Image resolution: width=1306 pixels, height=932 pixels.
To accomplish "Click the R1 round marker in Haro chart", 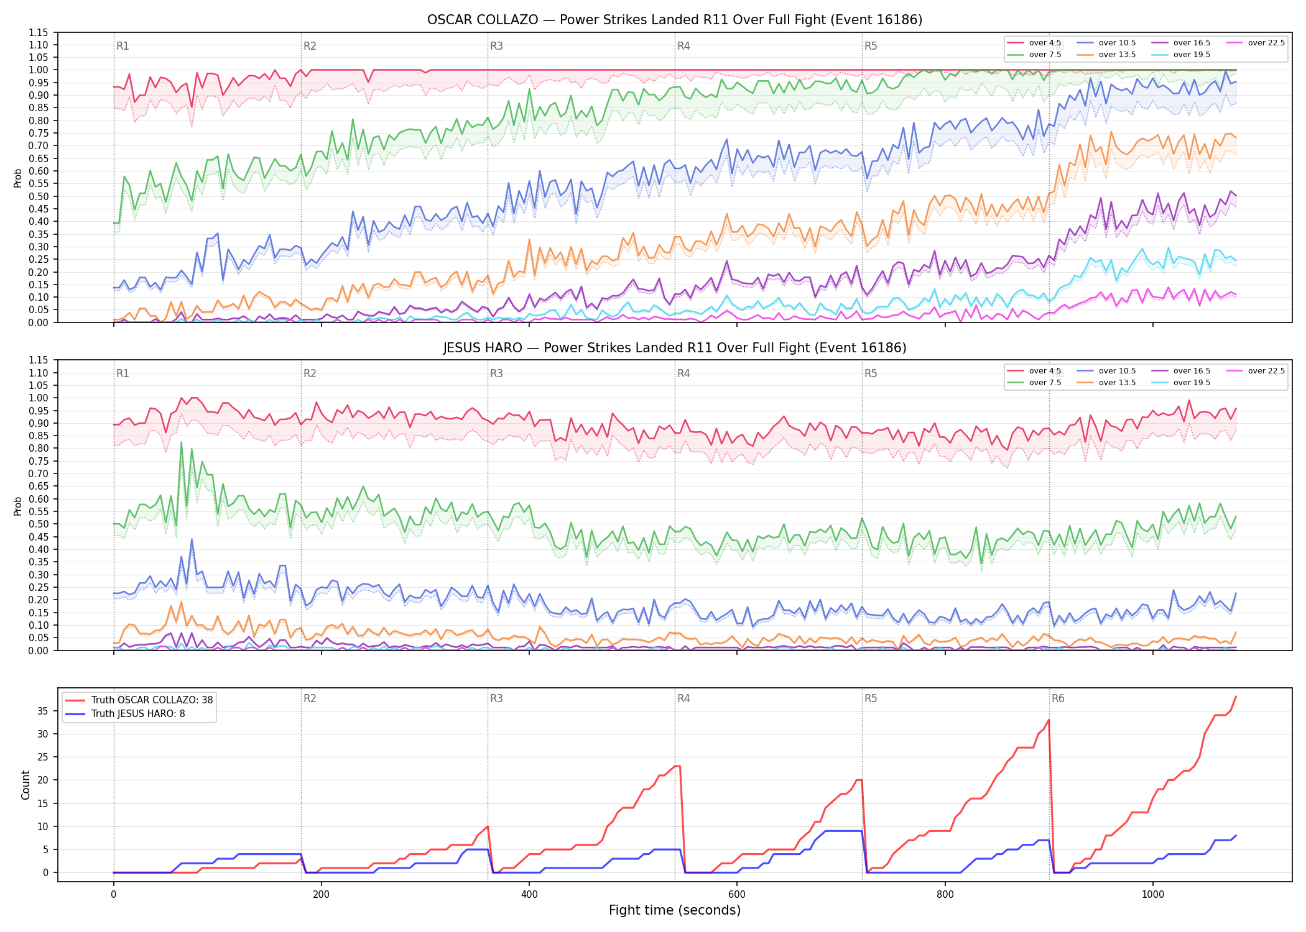I will (x=123, y=373).
